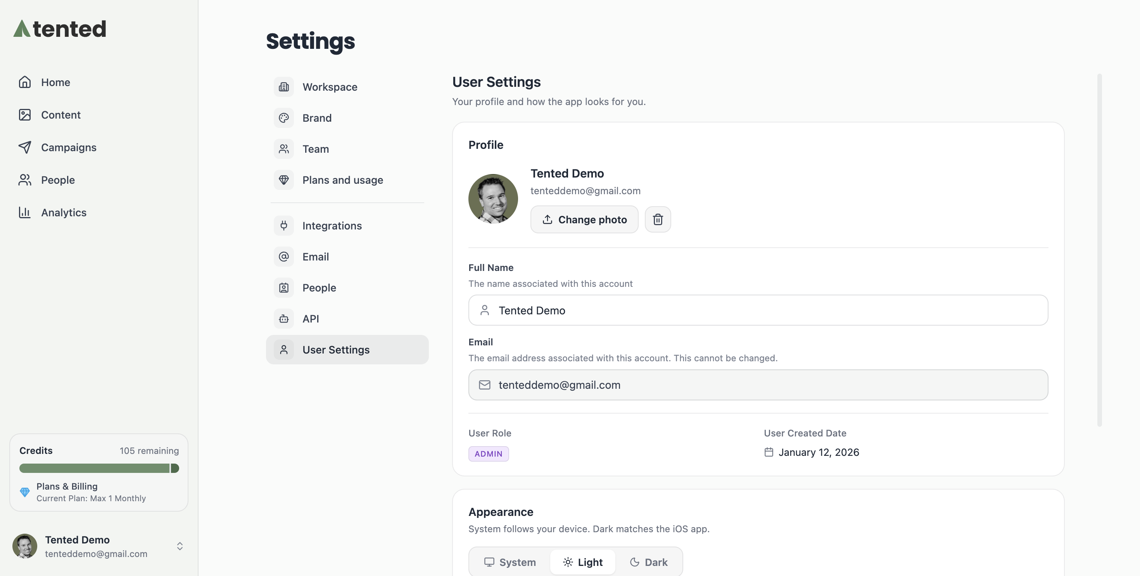Click the Workspace building icon
The width and height of the screenshot is (1140, 576).
[284, 87]
